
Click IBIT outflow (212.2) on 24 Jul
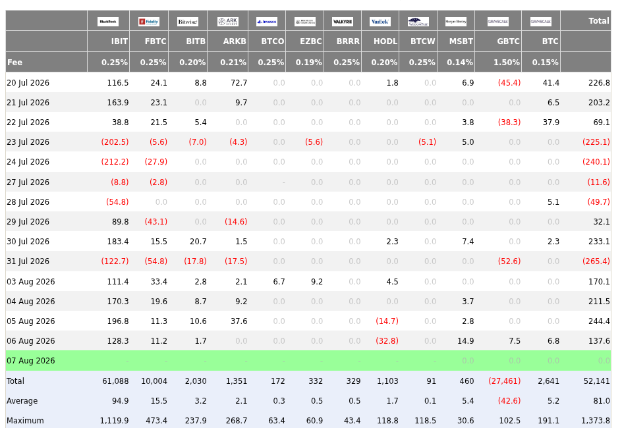(115, 162)
